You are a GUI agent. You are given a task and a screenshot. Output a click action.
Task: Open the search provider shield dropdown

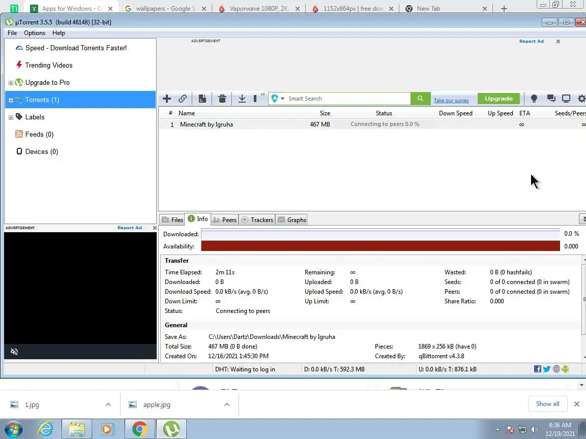pos(278,99)
